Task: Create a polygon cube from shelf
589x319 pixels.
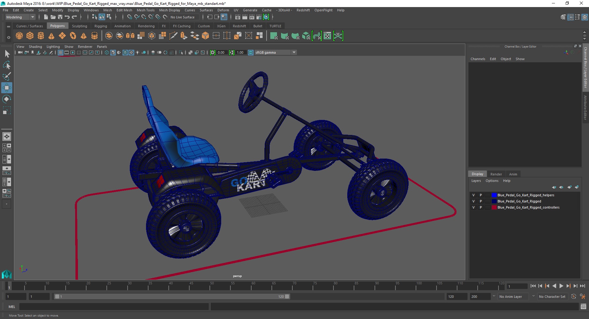Action: point(30,36)
